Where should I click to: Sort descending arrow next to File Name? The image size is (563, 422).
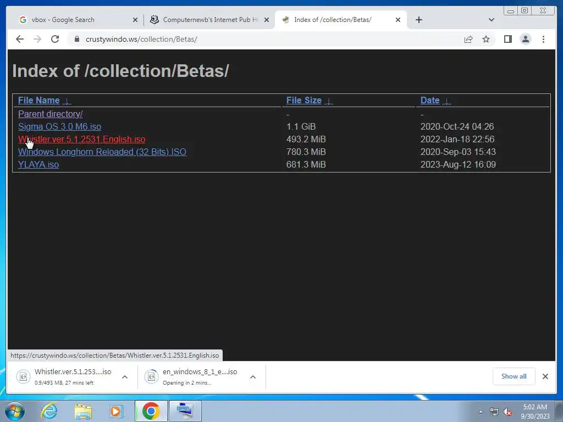[x=67, y=101]
